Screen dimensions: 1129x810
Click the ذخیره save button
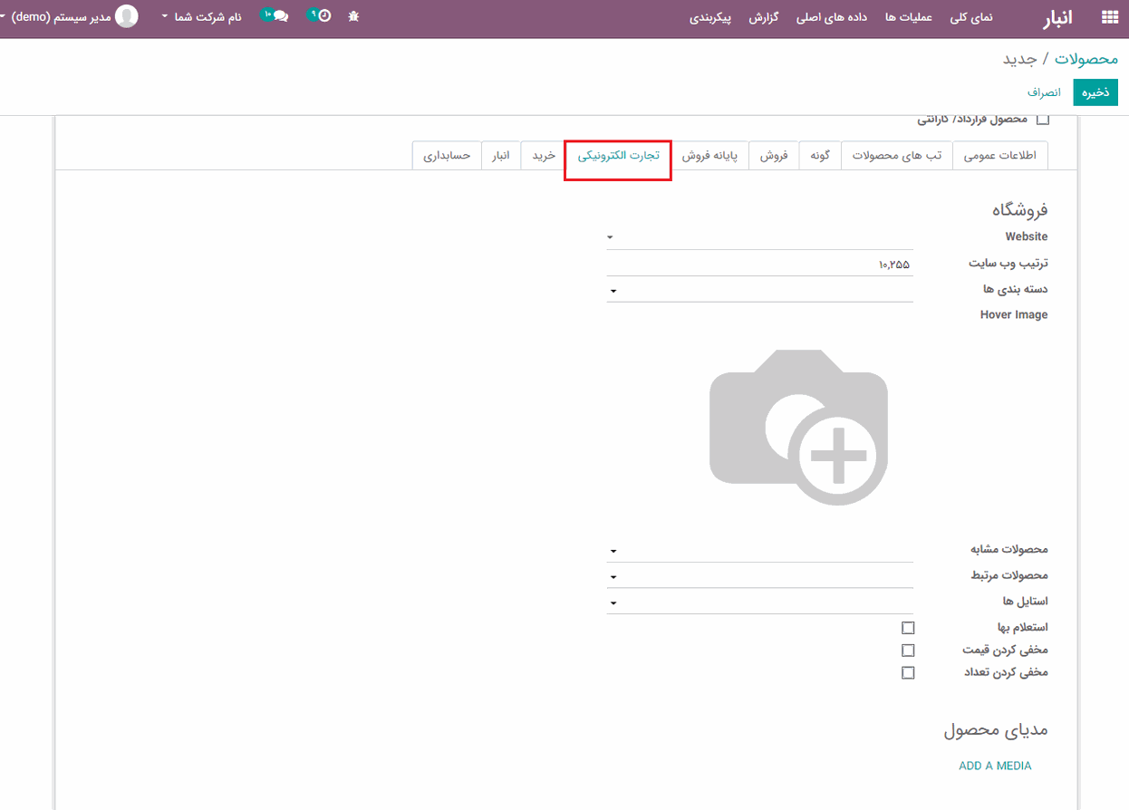pos(1095,92)
